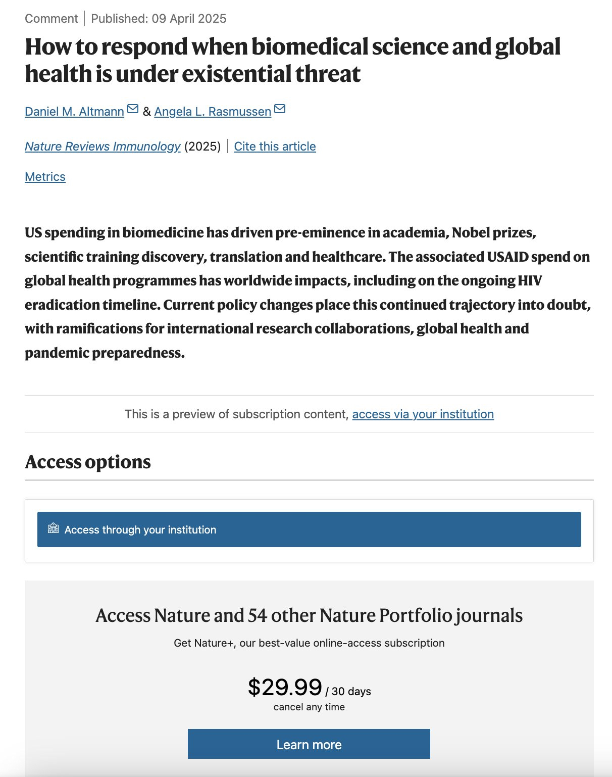Click the 'Comment' article type label
The width and height of the screenshot is (612, 777).
click(x=52, y=19)
